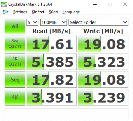Open the File menu
This screenshot has width=133, height=121.
(6, 12)
